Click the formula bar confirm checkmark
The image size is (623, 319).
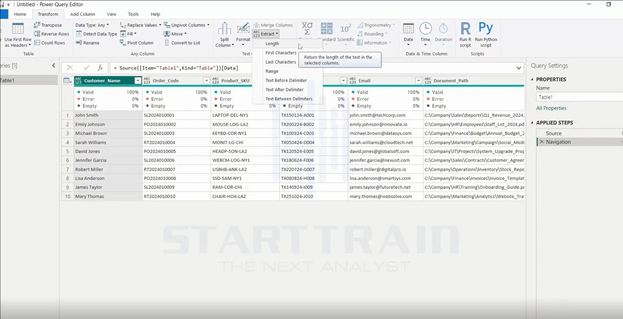pos(86,68)
